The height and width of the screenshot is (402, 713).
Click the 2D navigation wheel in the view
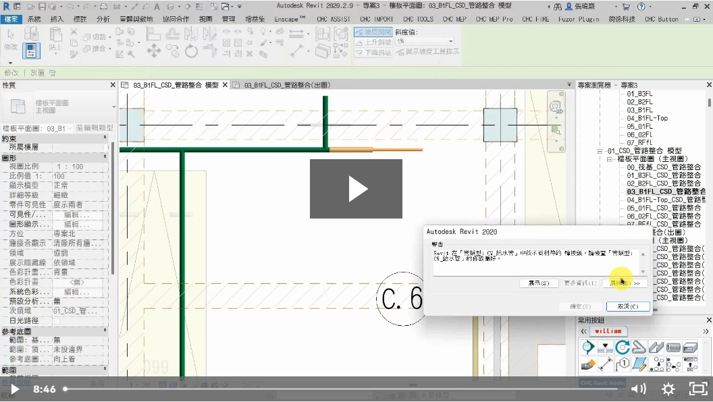coord(555,107)
